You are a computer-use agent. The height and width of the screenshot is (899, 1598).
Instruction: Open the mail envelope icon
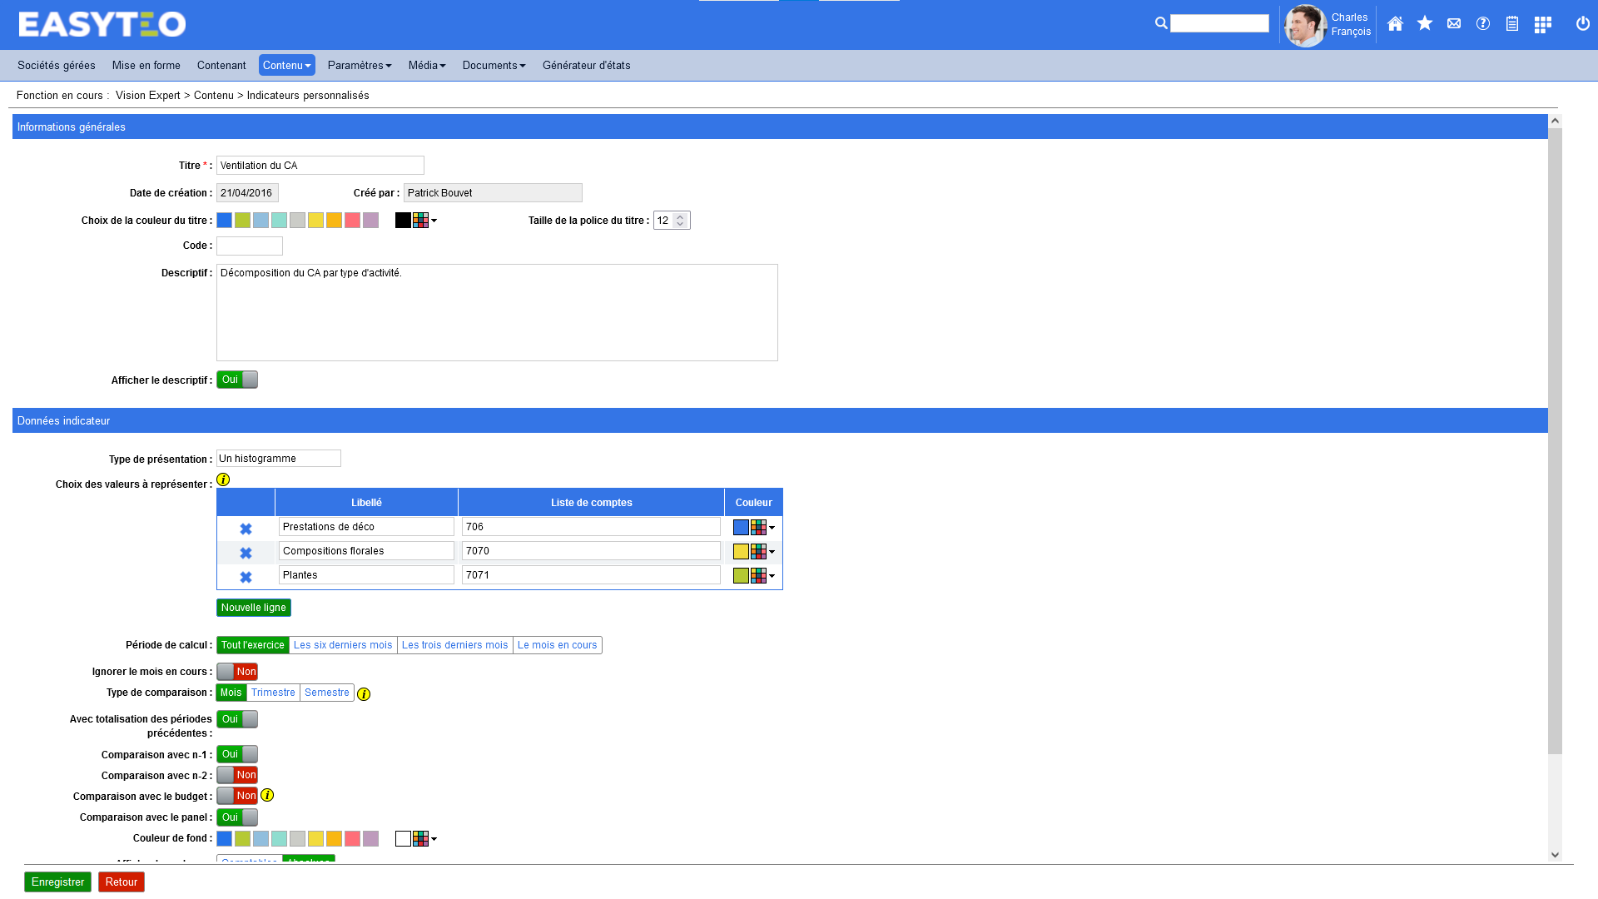[1454, 24]
